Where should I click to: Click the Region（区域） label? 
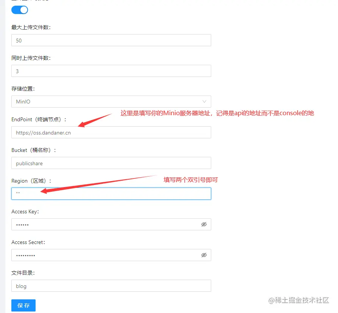coord(31,181)
